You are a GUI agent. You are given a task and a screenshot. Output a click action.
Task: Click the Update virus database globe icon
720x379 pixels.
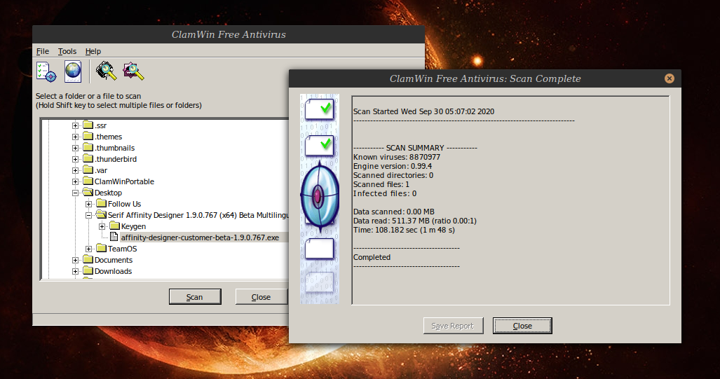[x=73, y=71]
